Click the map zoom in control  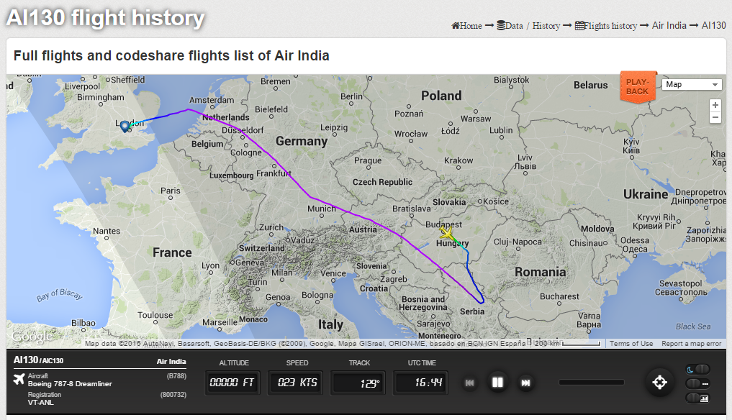715,105
